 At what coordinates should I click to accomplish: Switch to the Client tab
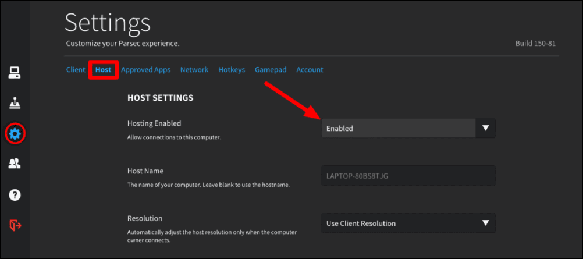coord(76,70)
